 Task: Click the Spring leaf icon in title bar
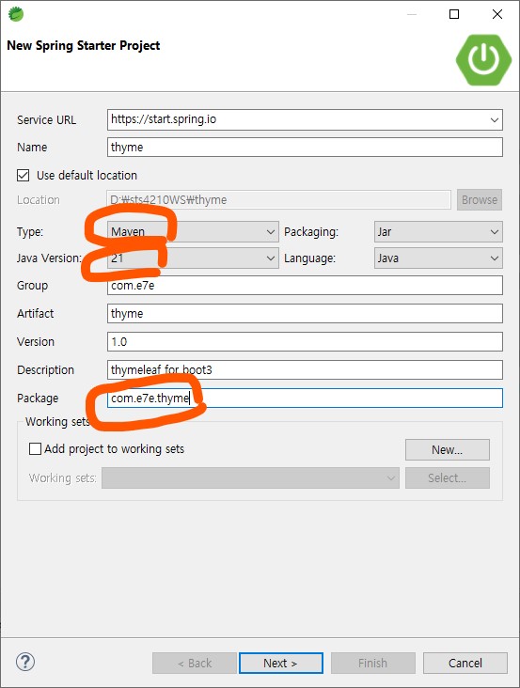click(x=16, y=14)
